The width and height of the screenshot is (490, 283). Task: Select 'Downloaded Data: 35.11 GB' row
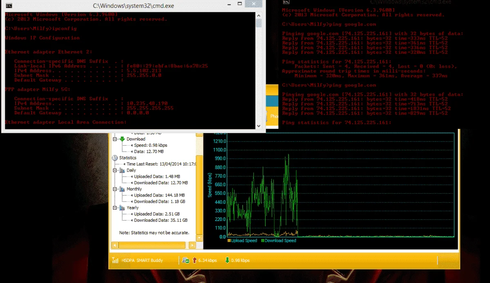coord(161,220)
